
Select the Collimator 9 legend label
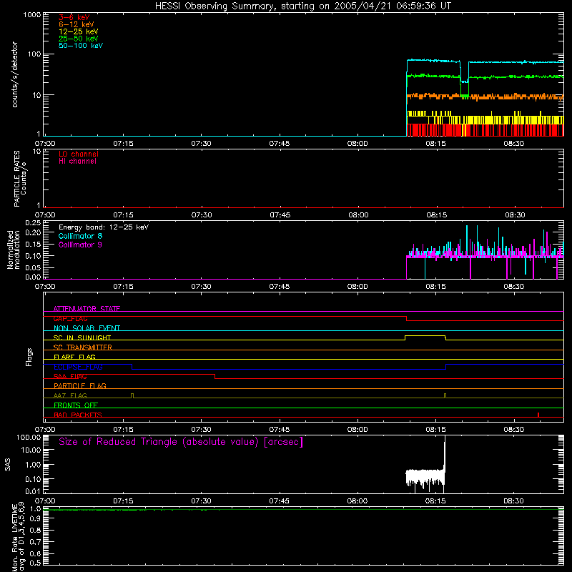click(x=80, y=245)
